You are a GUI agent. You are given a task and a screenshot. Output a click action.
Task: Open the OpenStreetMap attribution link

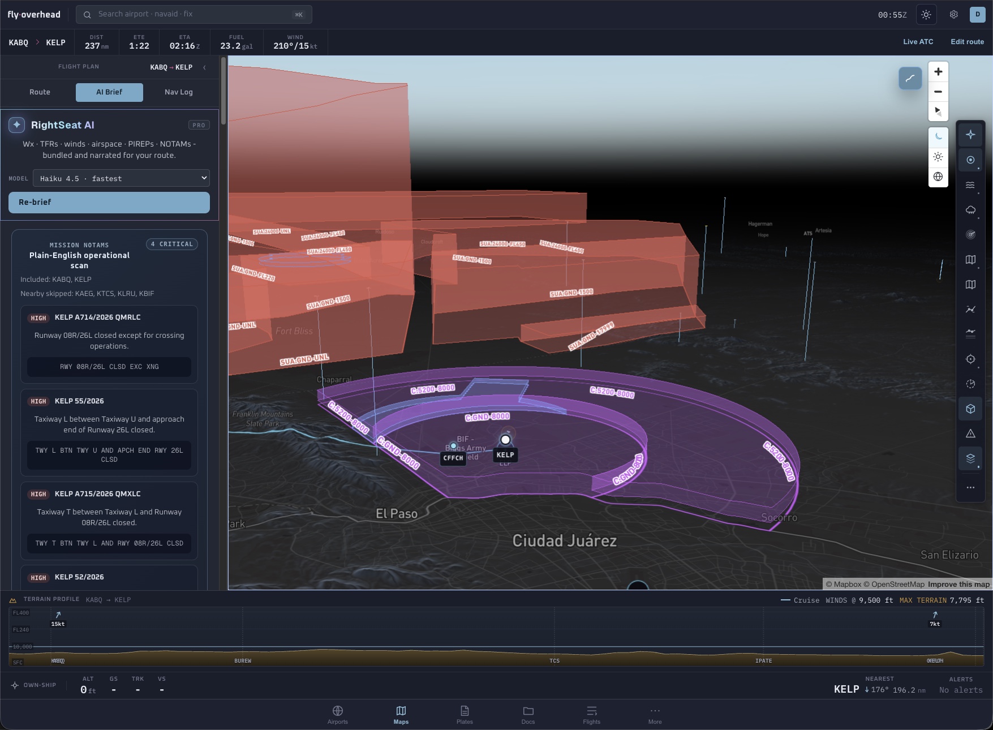point(894,585)
